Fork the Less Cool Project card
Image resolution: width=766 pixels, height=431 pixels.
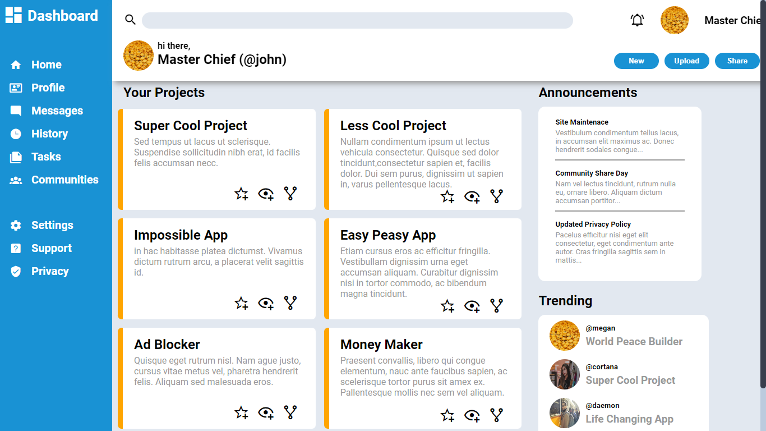[x=496, y=196]
